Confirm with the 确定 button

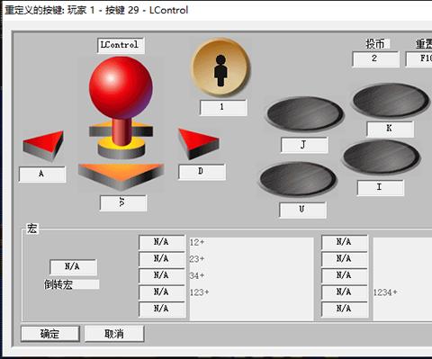50,334
